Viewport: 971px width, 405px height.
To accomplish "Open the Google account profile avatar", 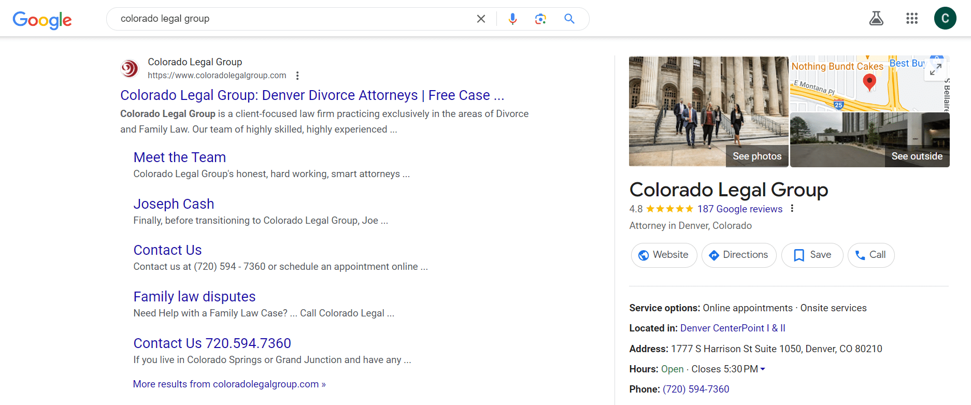I will click(945, 19).
